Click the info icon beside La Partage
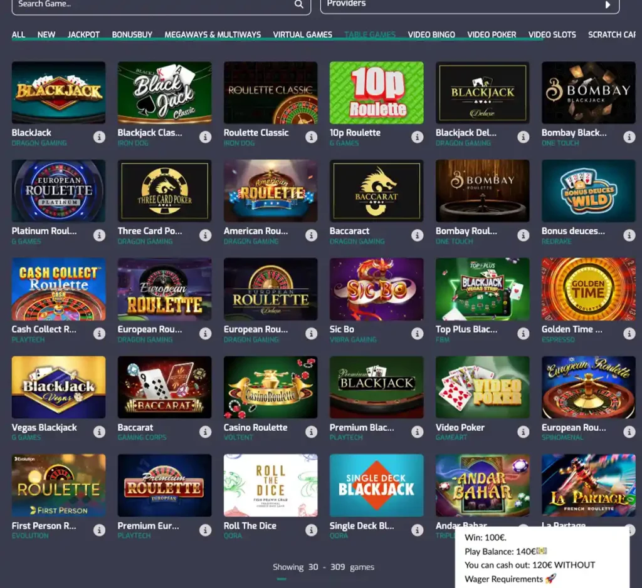 coord(629,530)
